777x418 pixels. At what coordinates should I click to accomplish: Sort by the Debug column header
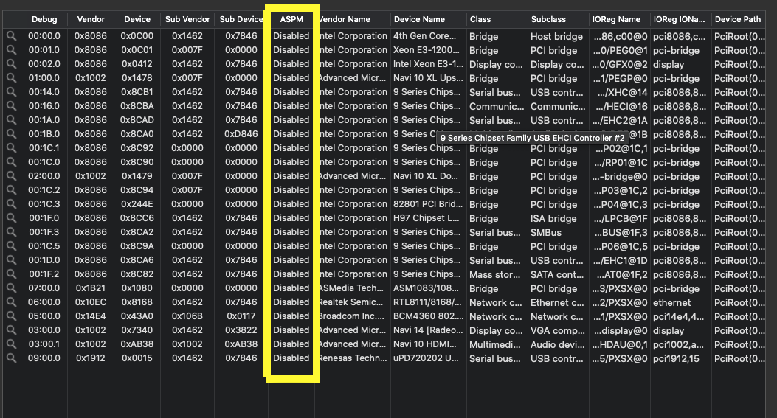click(44, 19)
